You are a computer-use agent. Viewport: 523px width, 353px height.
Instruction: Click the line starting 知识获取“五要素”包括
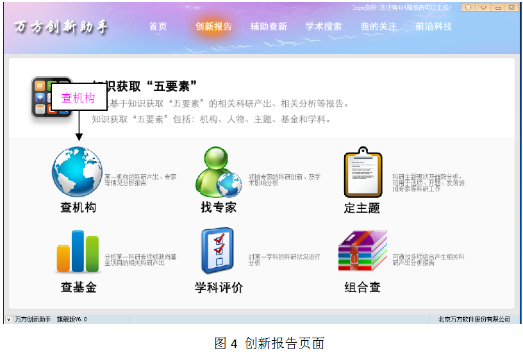coord(212,119)
